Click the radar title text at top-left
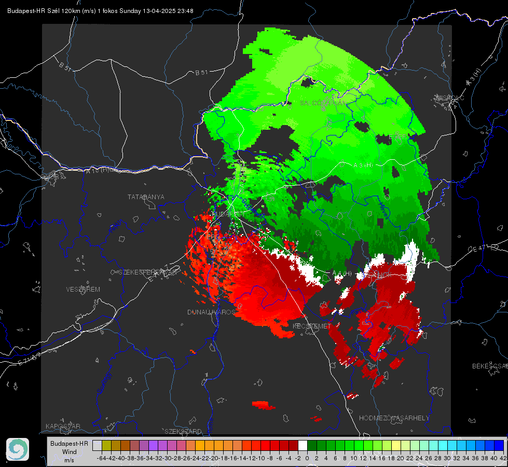508x467 pixels. [100, 11]
